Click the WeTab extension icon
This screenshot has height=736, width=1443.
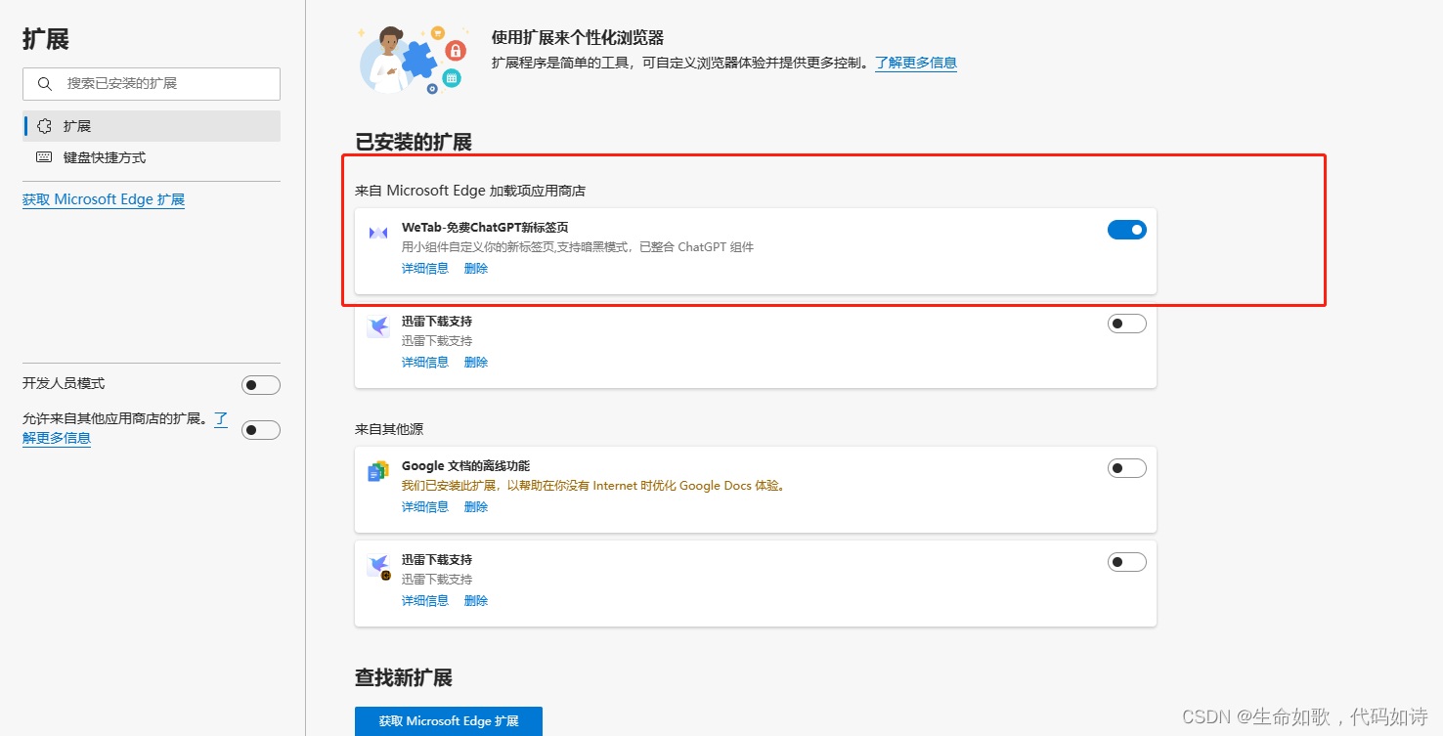point(378,233)
